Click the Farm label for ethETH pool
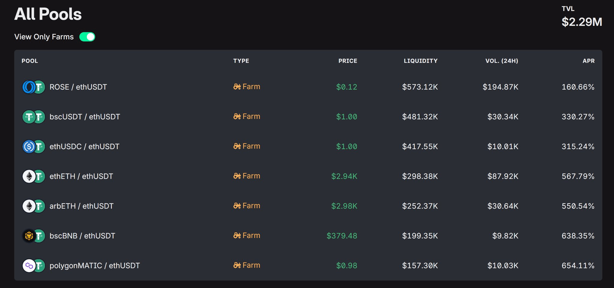Viewport: 614px width, 288px height. click(x=251, y=176)
